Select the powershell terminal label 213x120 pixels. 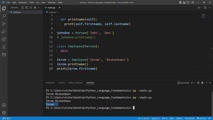[x=183, y=83]
